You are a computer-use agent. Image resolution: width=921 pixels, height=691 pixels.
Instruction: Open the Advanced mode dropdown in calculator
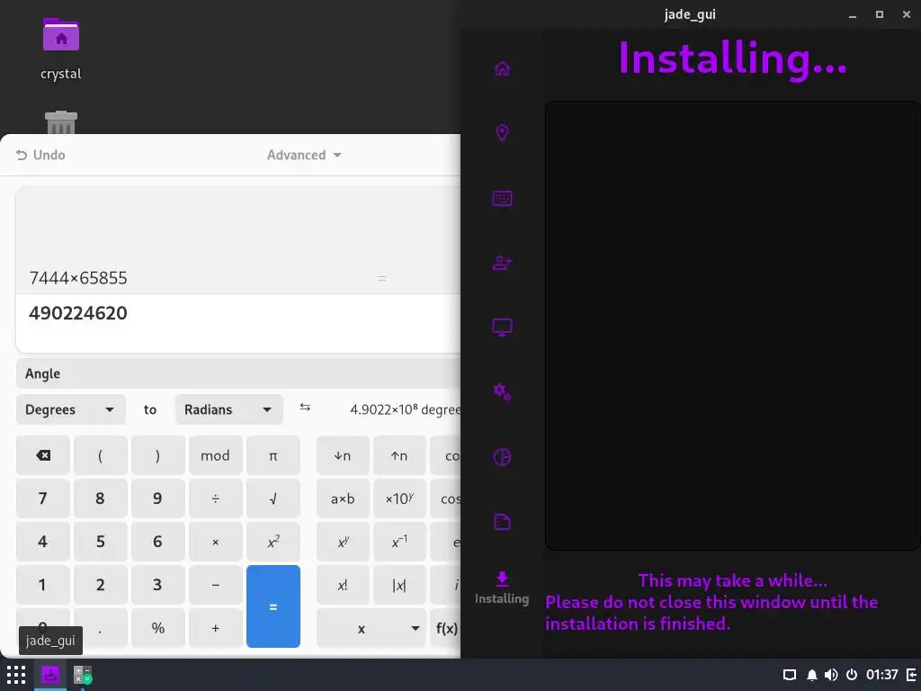click(304, 155)
